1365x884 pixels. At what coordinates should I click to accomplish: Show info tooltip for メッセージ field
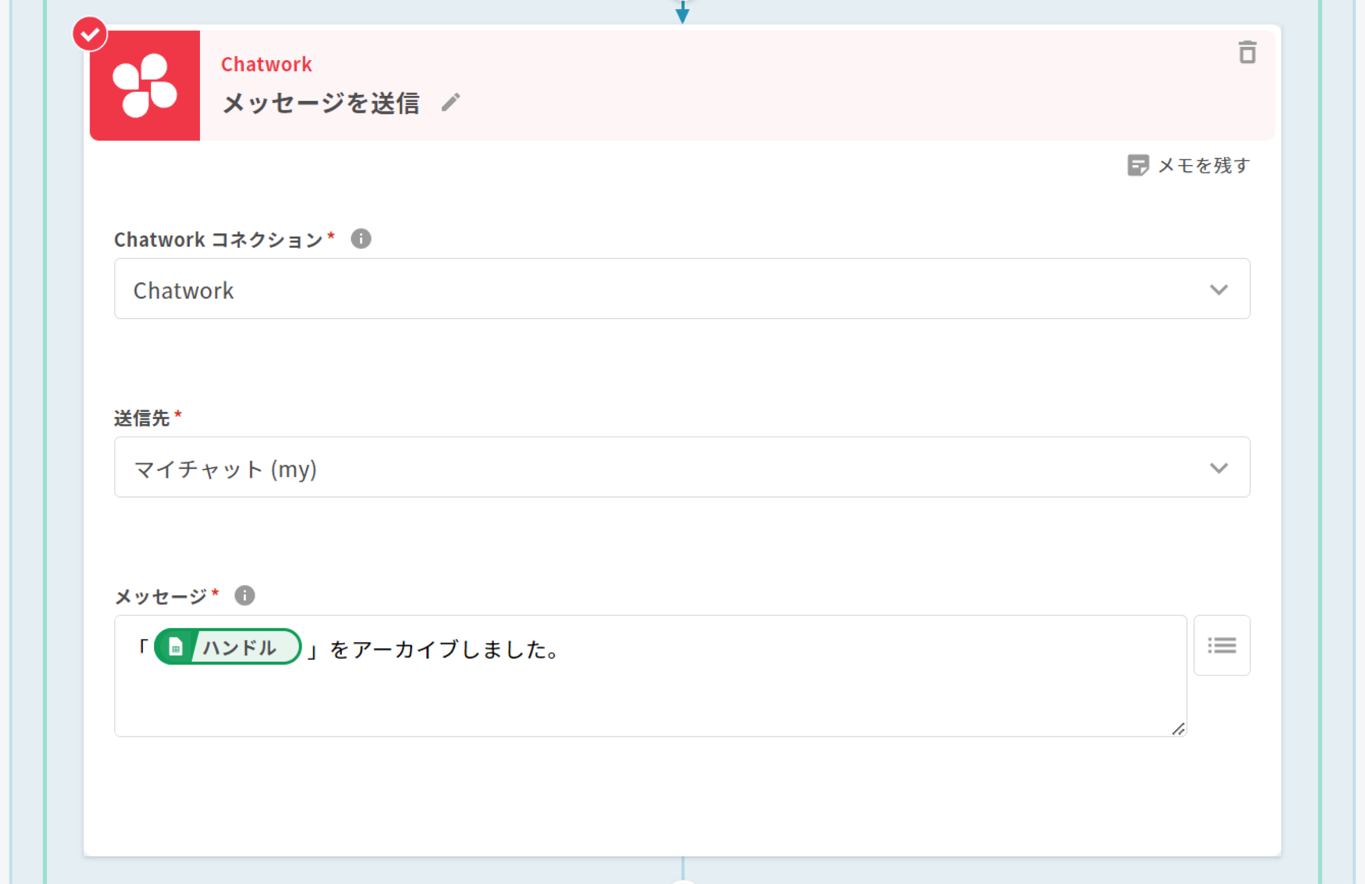244,595
